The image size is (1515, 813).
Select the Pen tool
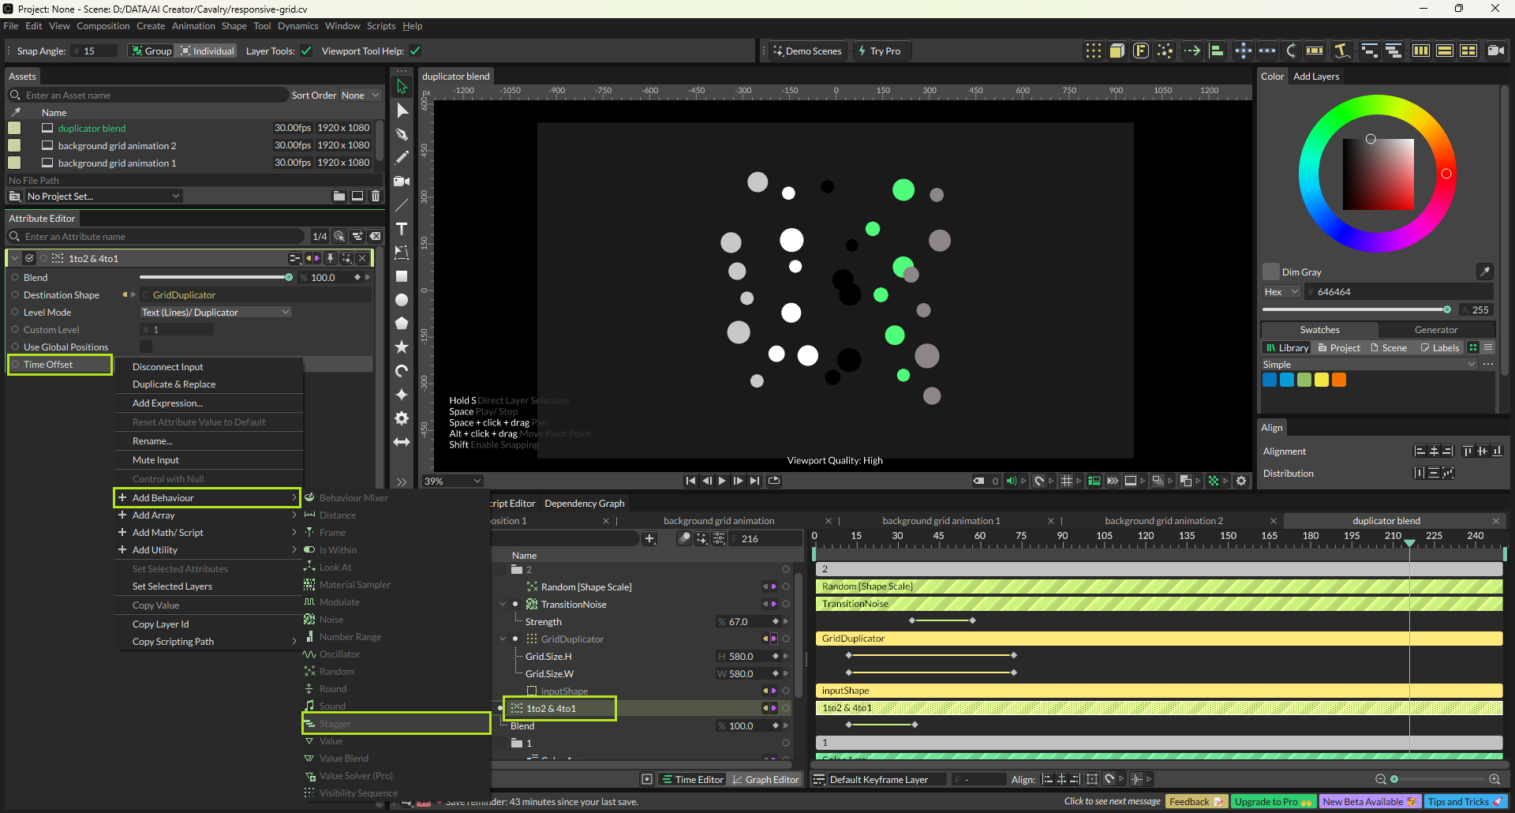coord(402,134)
